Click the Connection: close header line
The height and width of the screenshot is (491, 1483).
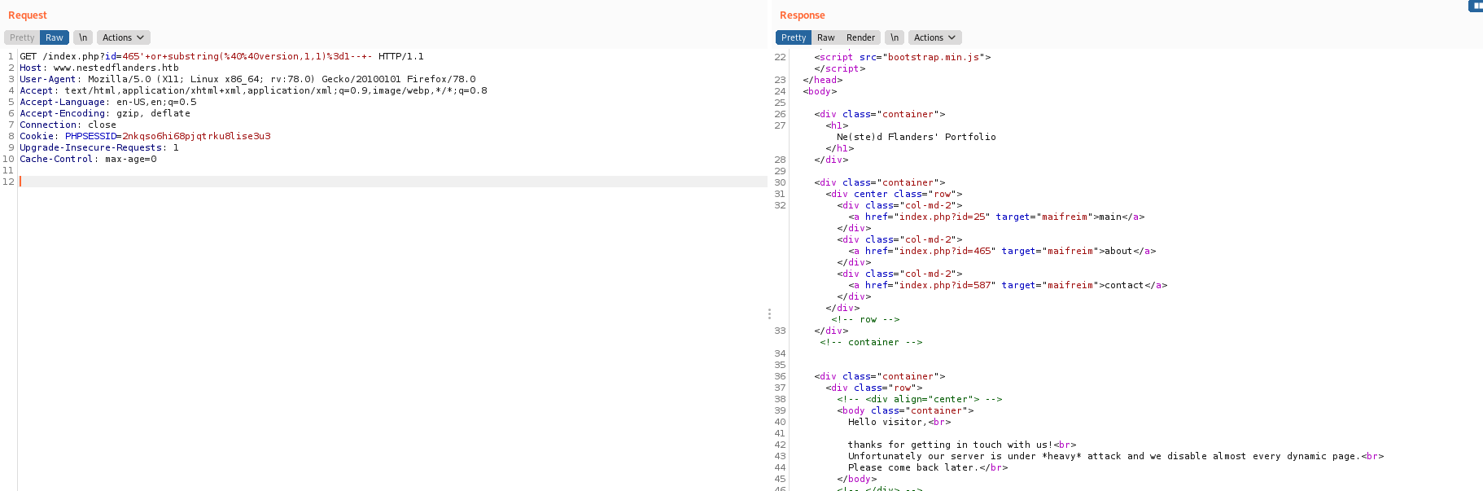[68, 125]
